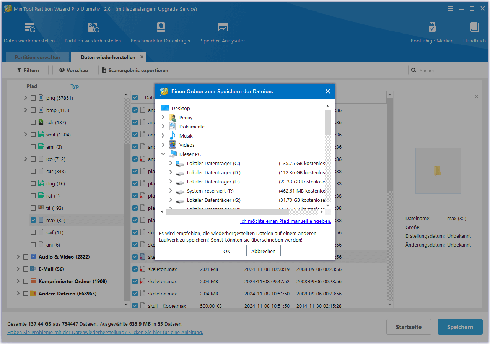Click the E-Mail category icon
Screen dimensions: 490x344
pyautogui.click(x=33, y=269)
